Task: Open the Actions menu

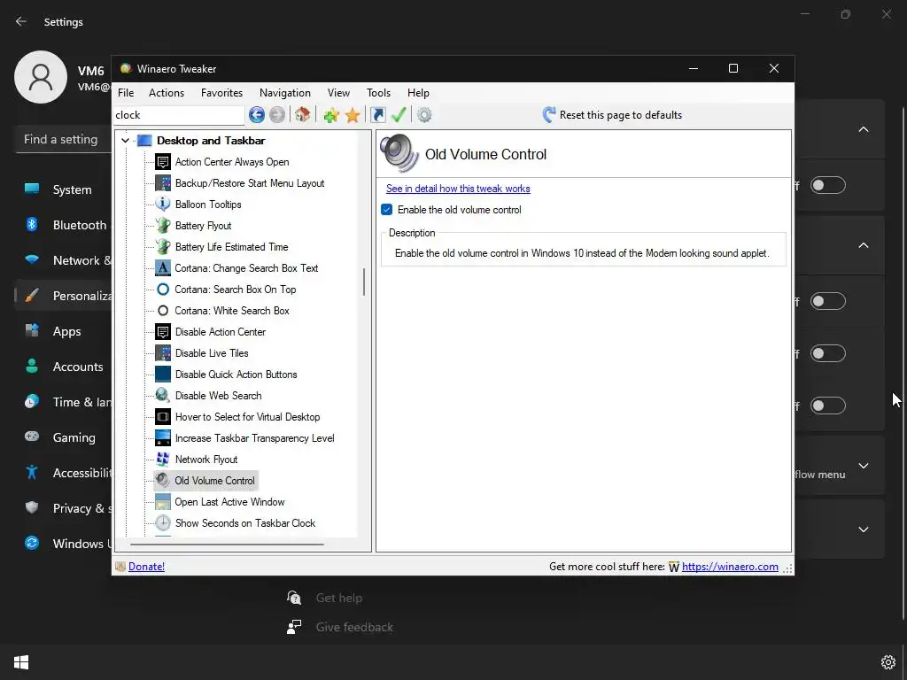Action: click(167, 93)
